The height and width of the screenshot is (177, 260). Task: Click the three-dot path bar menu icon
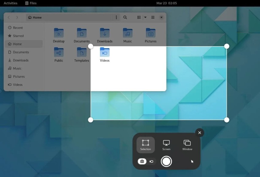point(116,17)
